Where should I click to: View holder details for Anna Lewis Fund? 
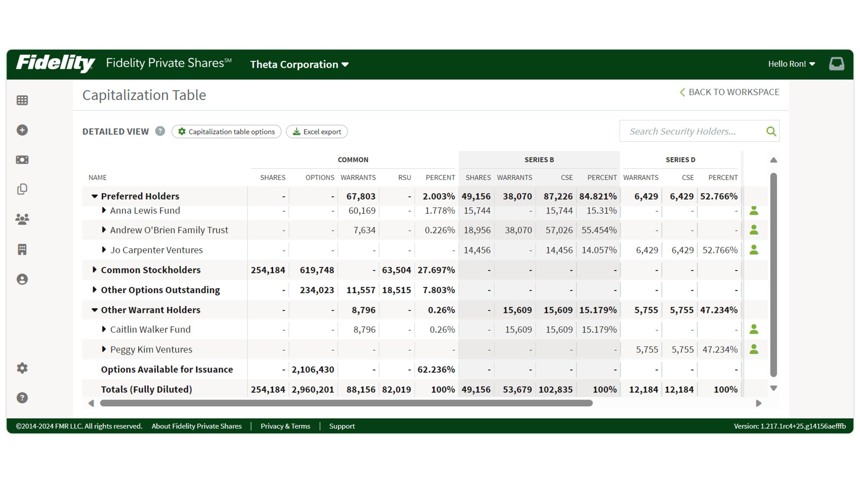tap(754, 210)
